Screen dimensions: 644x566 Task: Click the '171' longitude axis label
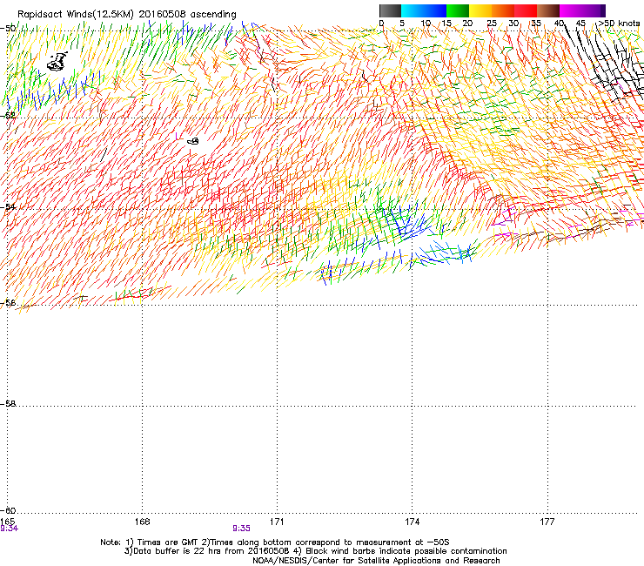(277, 522)
